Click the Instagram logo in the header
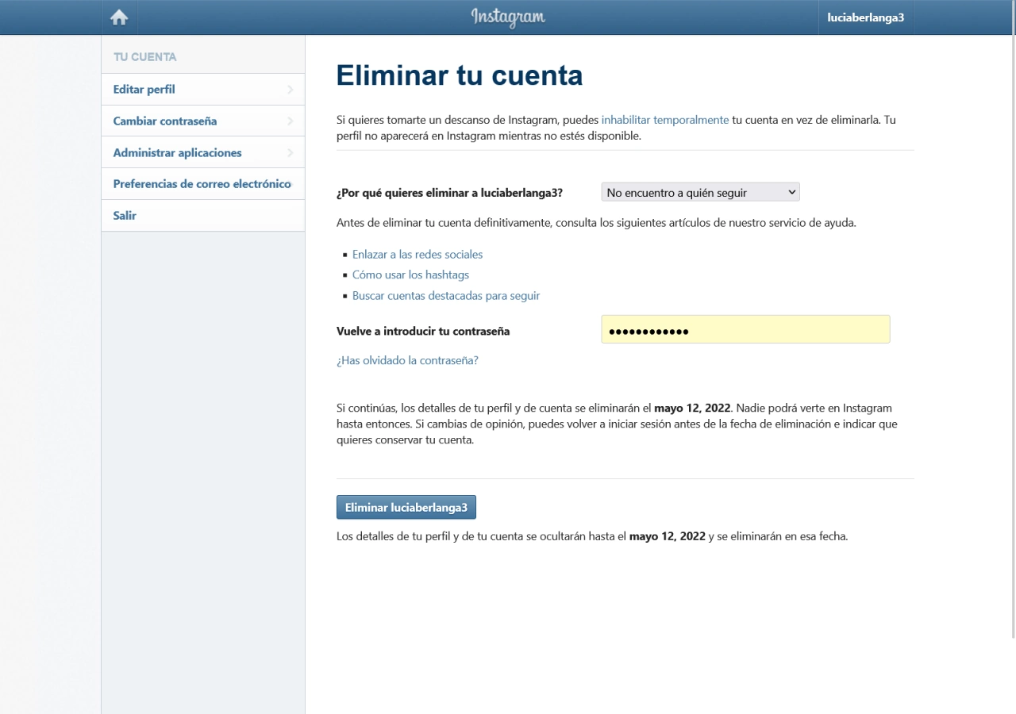Image resolution: width=1016 pixels, height=714 pixels. pos(508,17)
